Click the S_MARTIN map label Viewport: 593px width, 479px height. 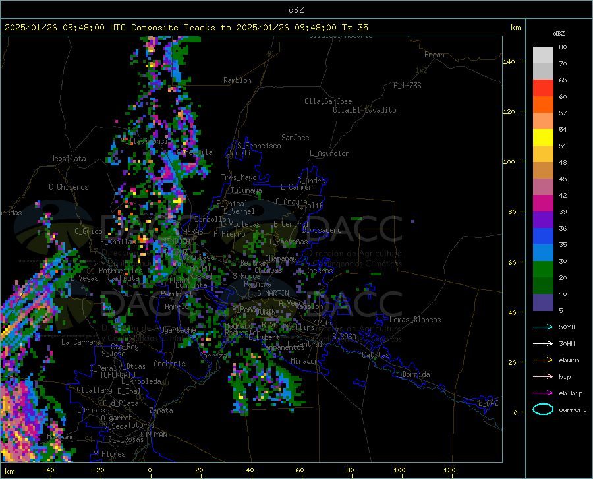tap(273, 293)
